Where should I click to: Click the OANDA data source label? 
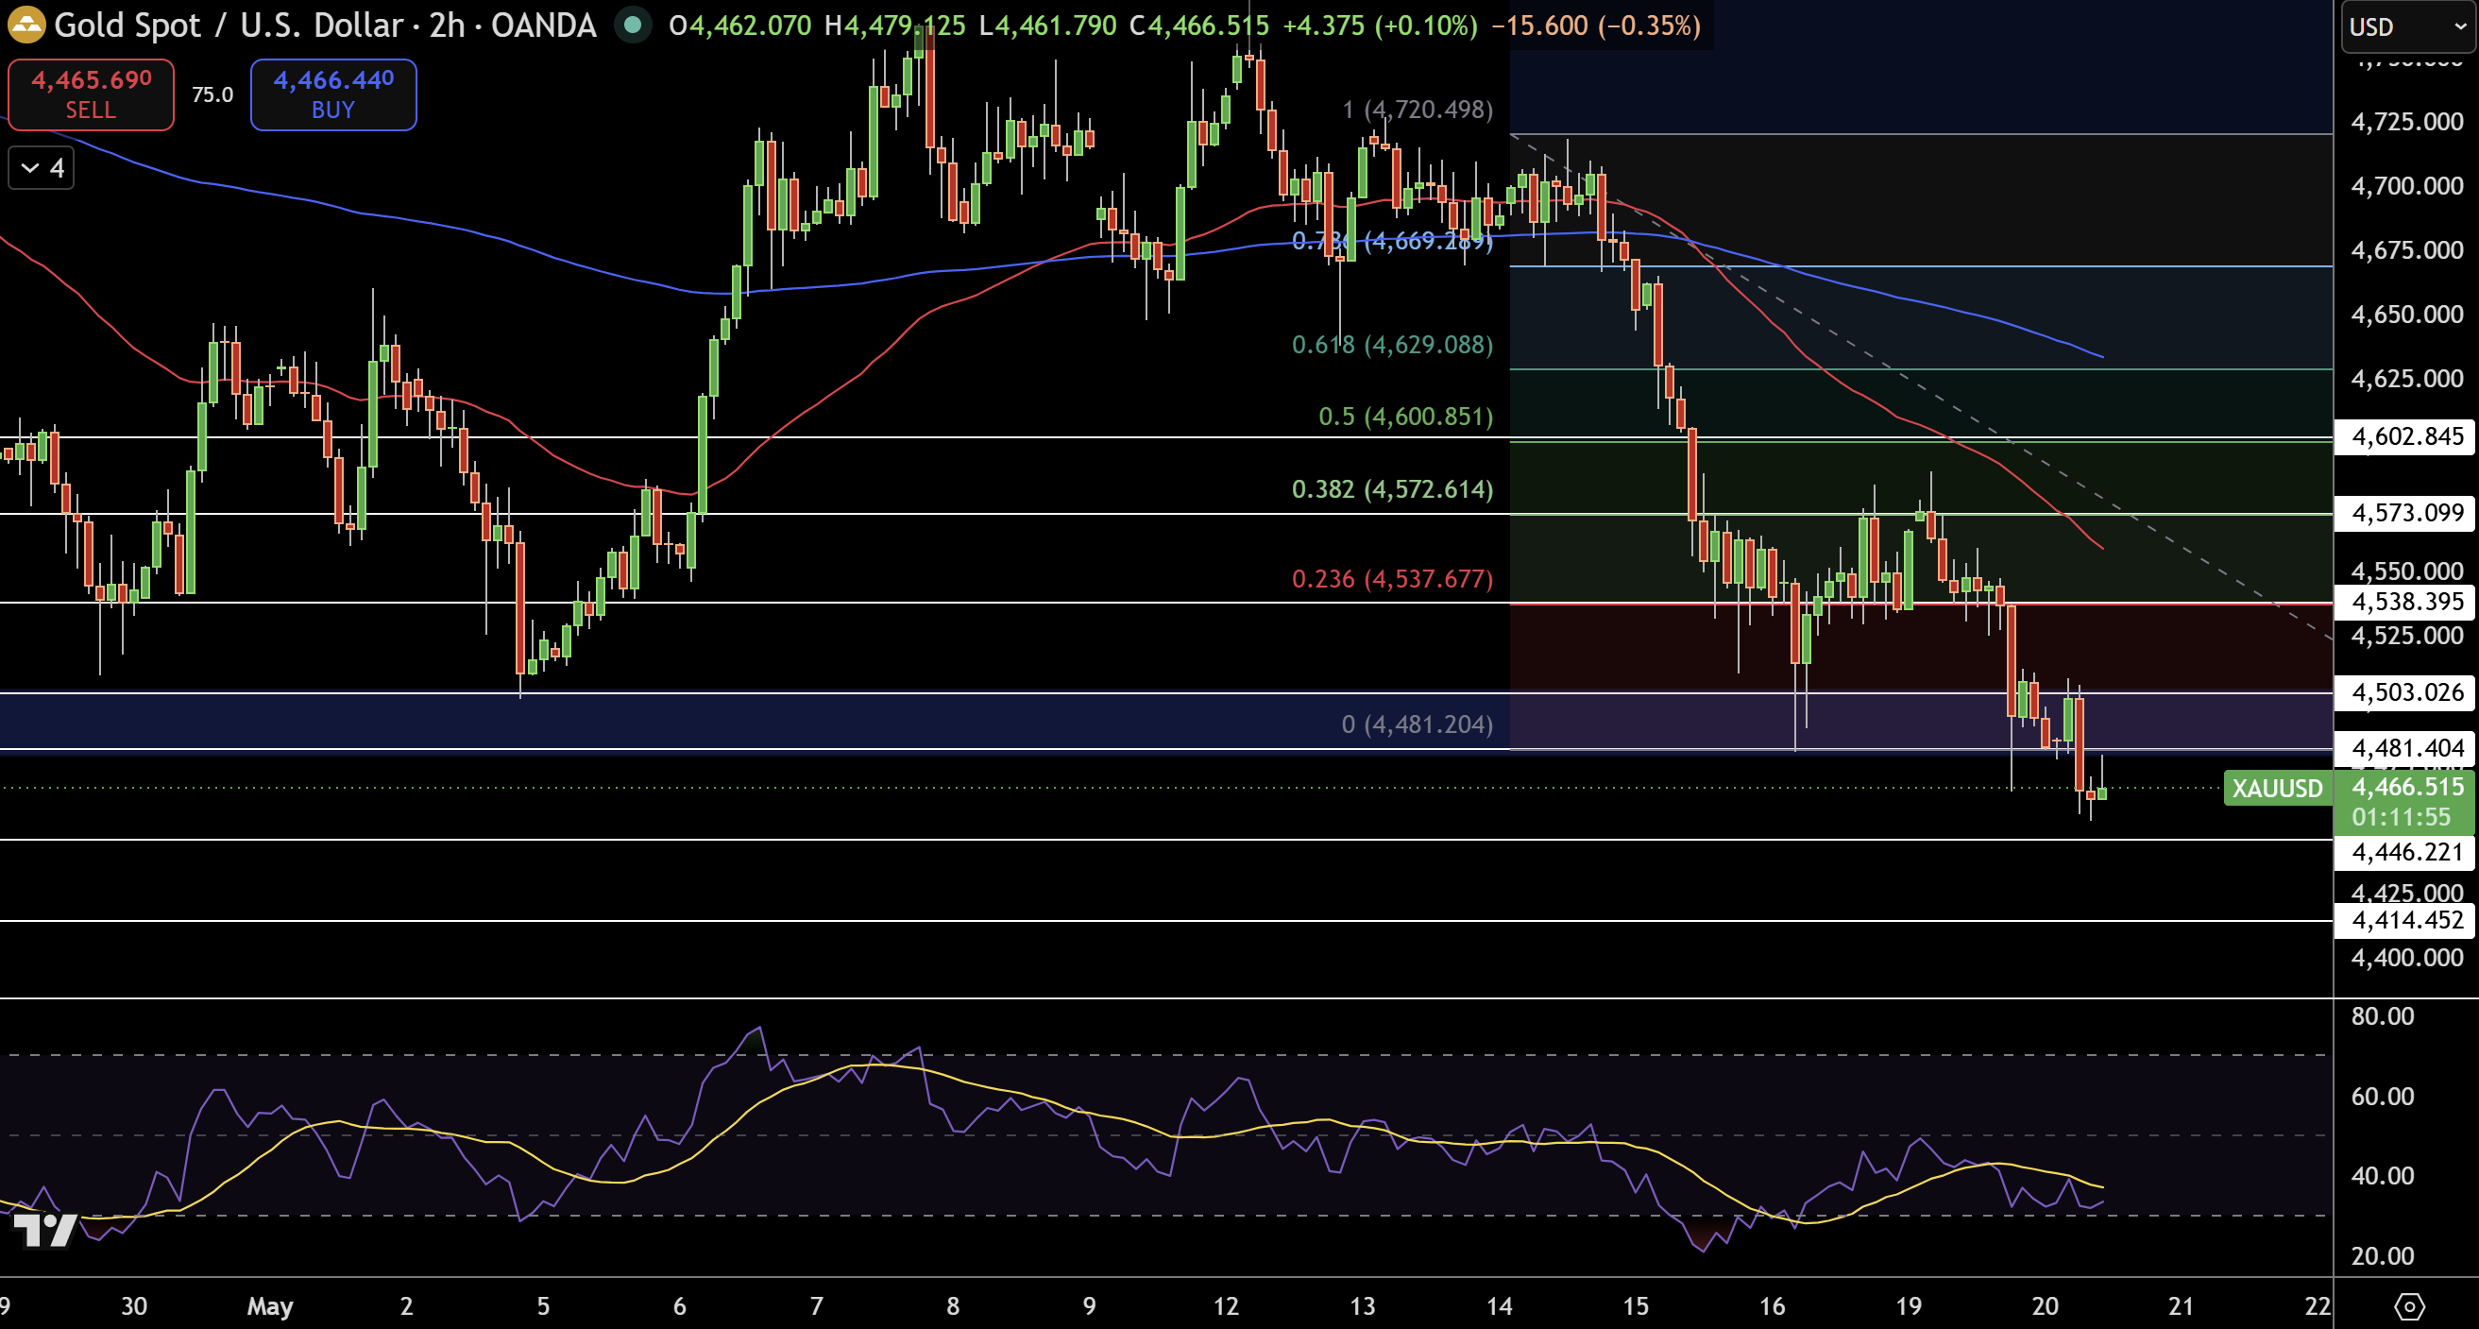click(543, 25)
